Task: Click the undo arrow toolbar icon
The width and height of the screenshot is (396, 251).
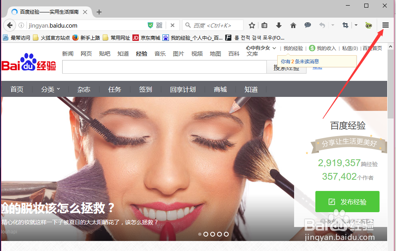Action: coord(322,25)
